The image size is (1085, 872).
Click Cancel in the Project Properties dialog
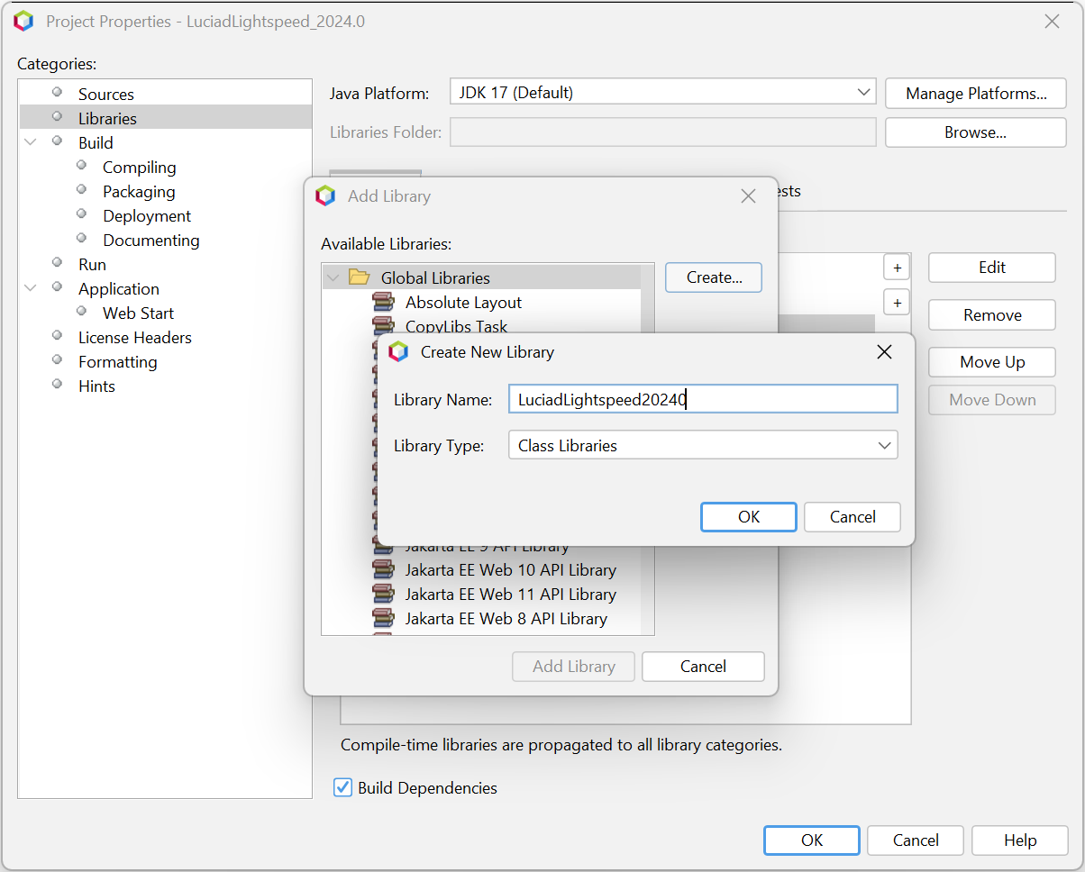(x=916, y=840)
